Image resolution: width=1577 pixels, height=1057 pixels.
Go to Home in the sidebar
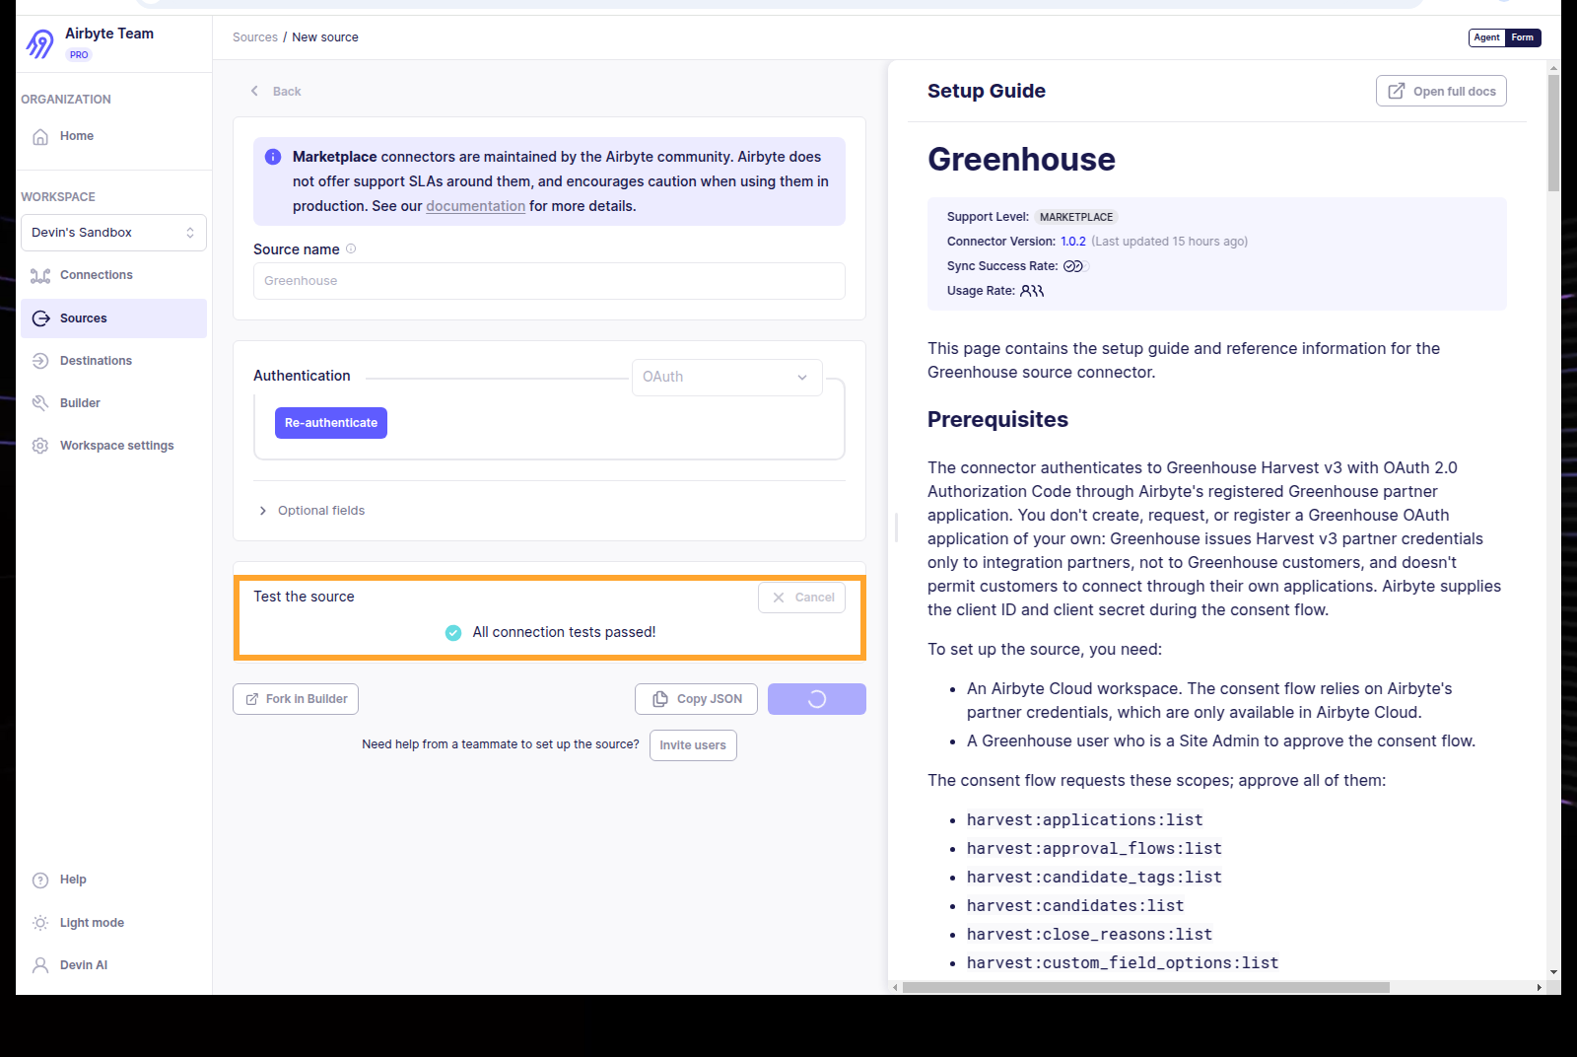(113, 136)
